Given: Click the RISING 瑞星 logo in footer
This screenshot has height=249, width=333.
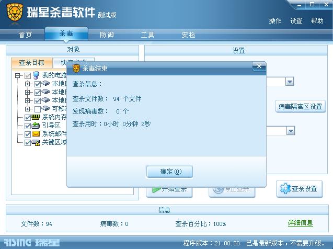Looking at the screenshot, I should 32,243.
